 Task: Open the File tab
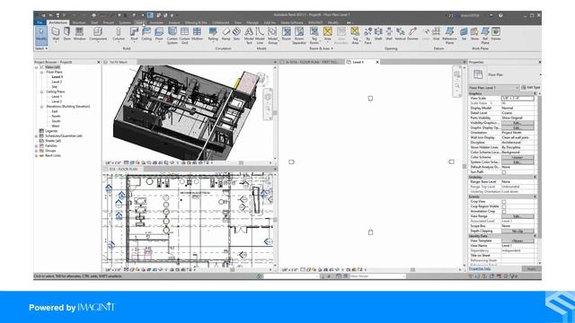(x=40, y=22)
